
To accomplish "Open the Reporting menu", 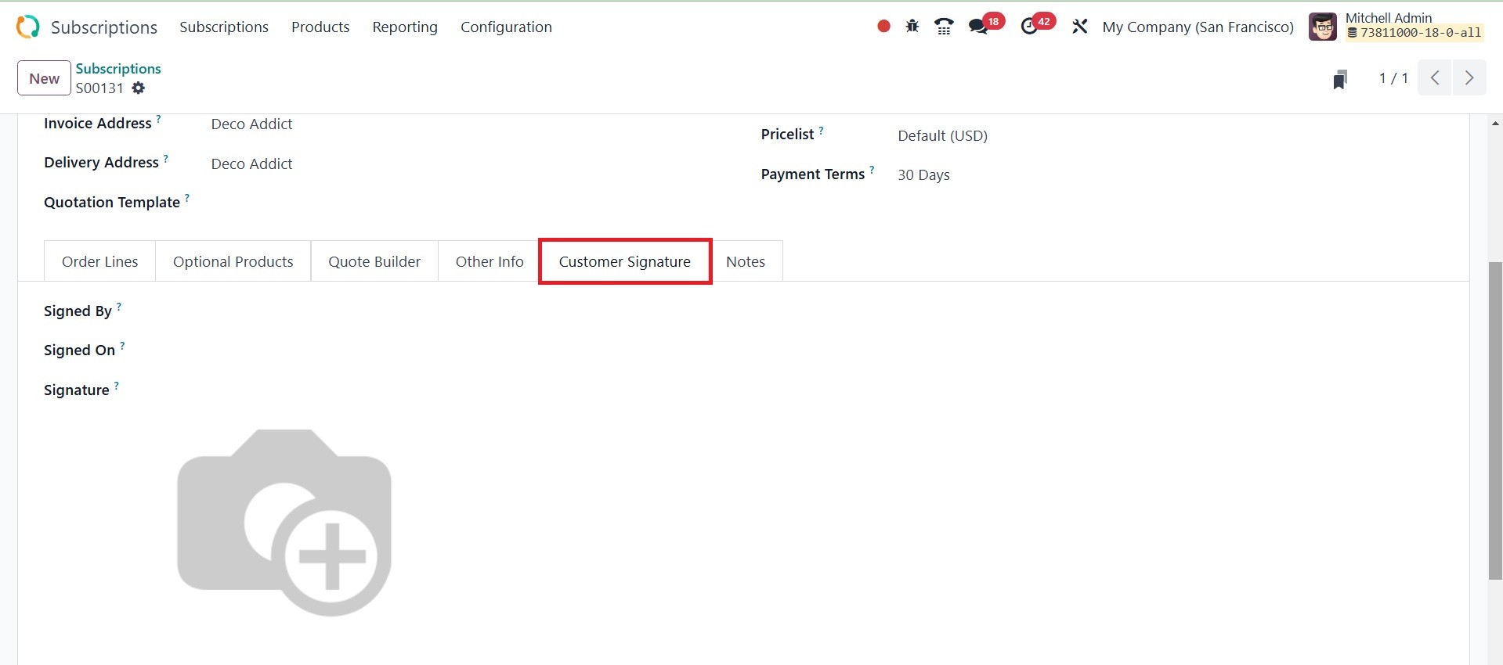I will point(405,27).
